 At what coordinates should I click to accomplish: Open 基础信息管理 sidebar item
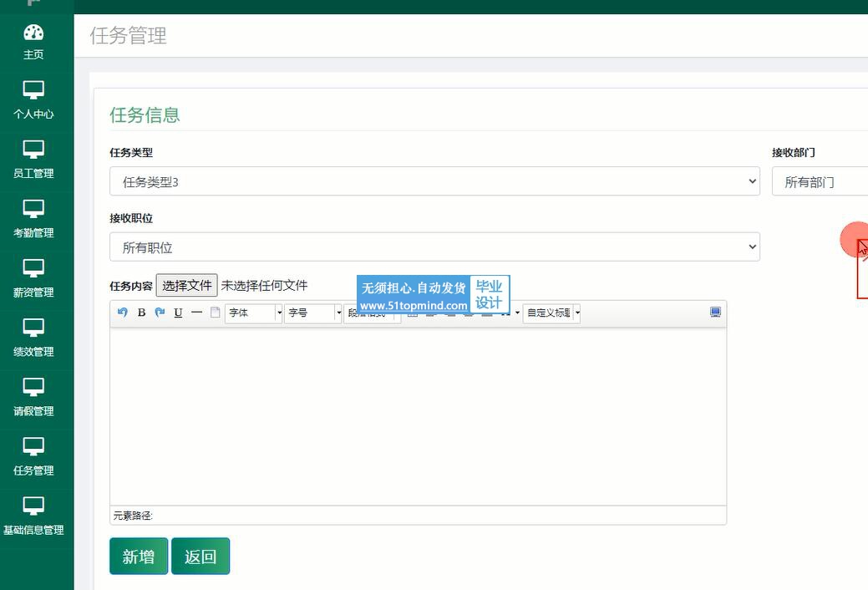tap(33, 516)
